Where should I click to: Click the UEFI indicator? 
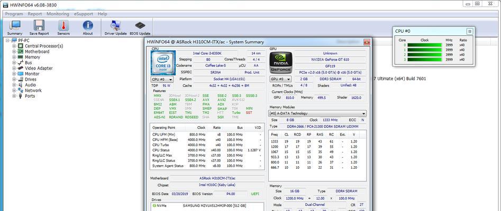click(256, 194)
